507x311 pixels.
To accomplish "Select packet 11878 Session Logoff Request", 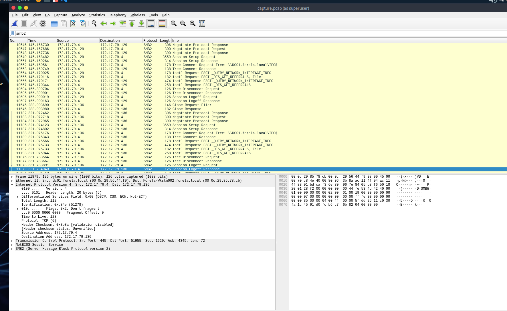I will [258, 165].
